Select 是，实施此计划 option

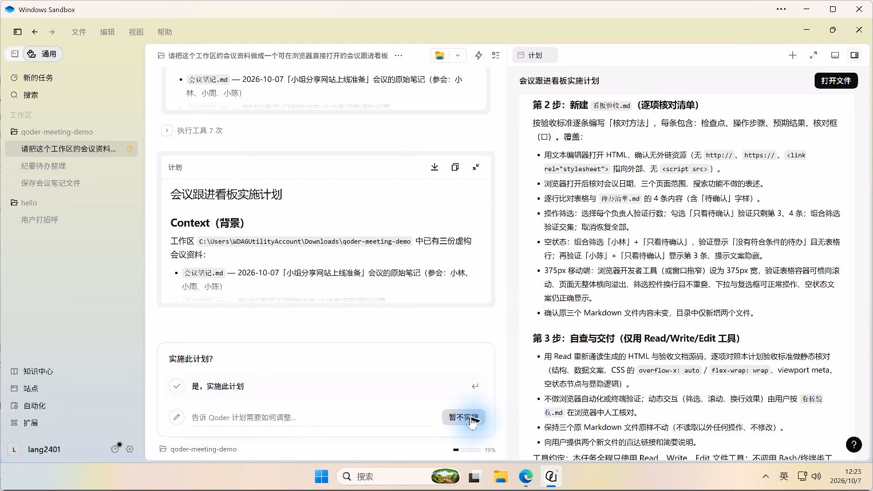coord(326,386)
